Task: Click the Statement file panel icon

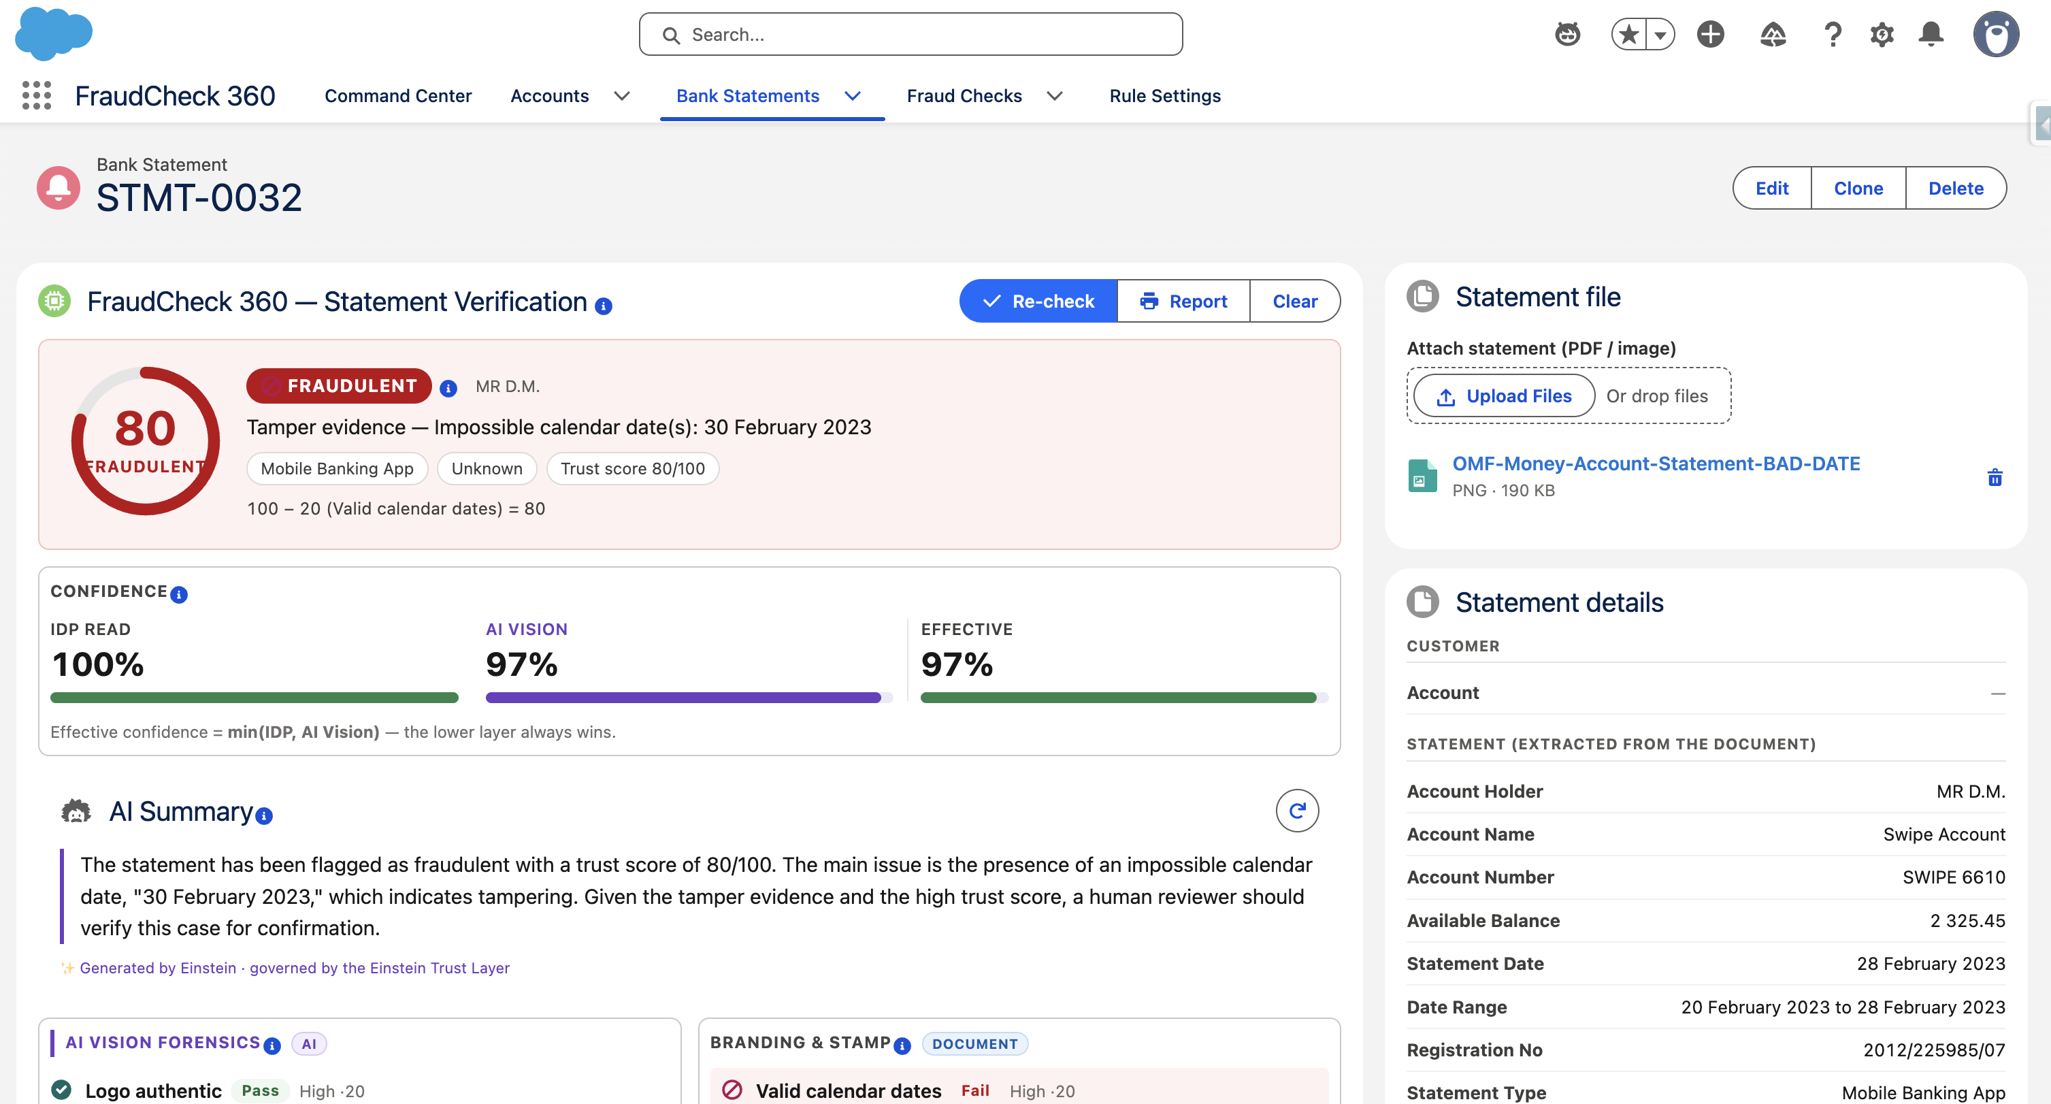Action: (x=1423, y=296)
